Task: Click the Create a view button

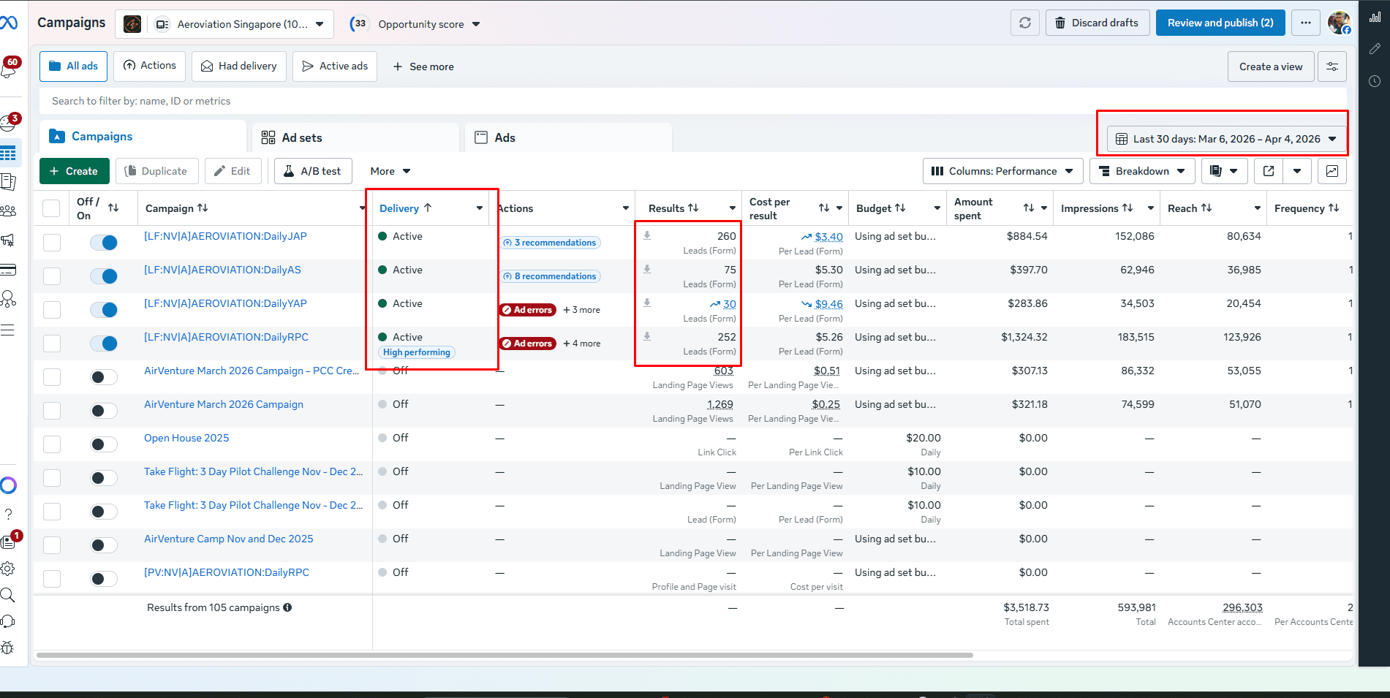Action: [x=1271, y=67]
